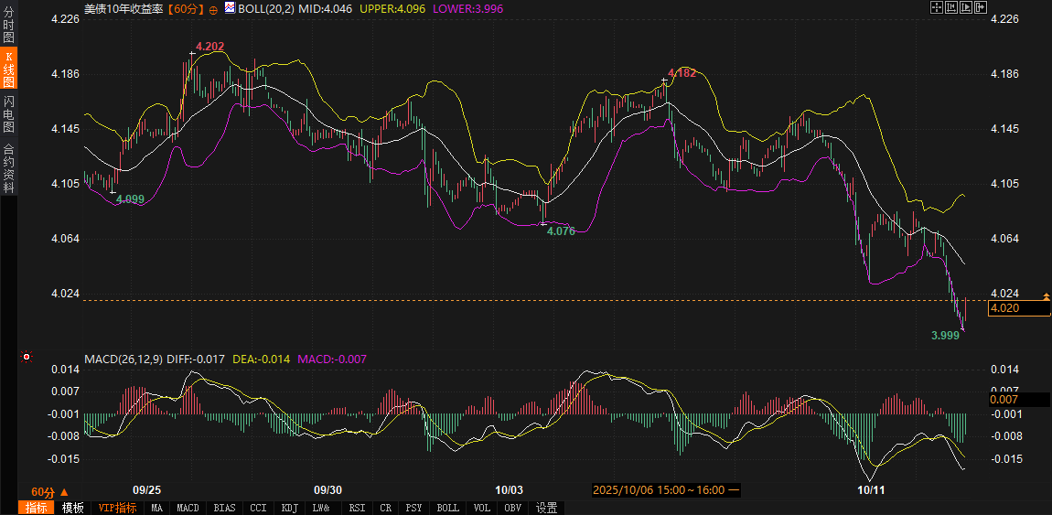Click the BOLL indicator chart icon
Viewport: 1052px width, 515px height.
click(230, 7)
